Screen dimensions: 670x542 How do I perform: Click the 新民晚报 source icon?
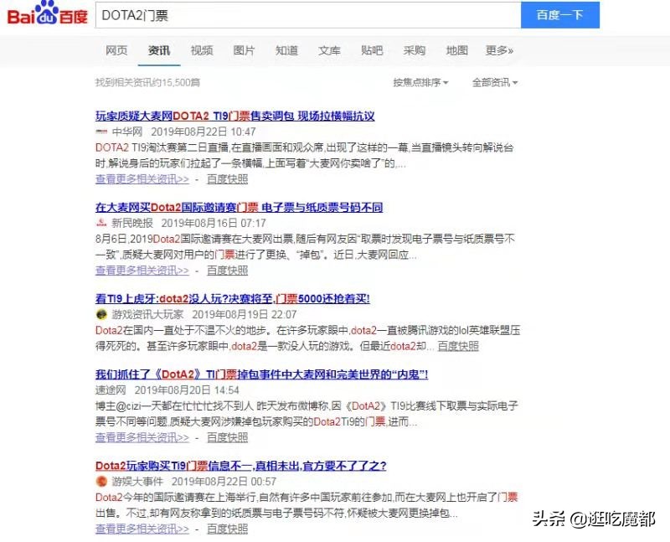(x=101, y=223)
